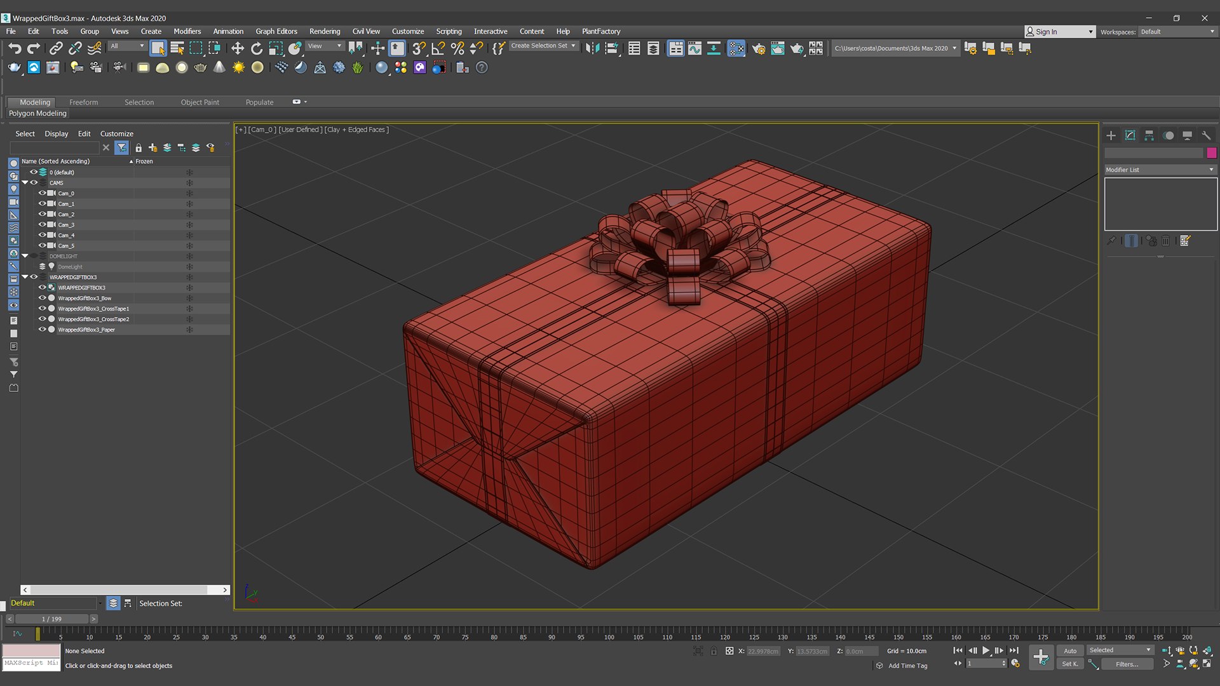Toggle visibility of WrappedGiftBox3_CrossTape1
The height and width of the screenshot is (686, 1220).
pyautogui.click(x=42, y=308)
